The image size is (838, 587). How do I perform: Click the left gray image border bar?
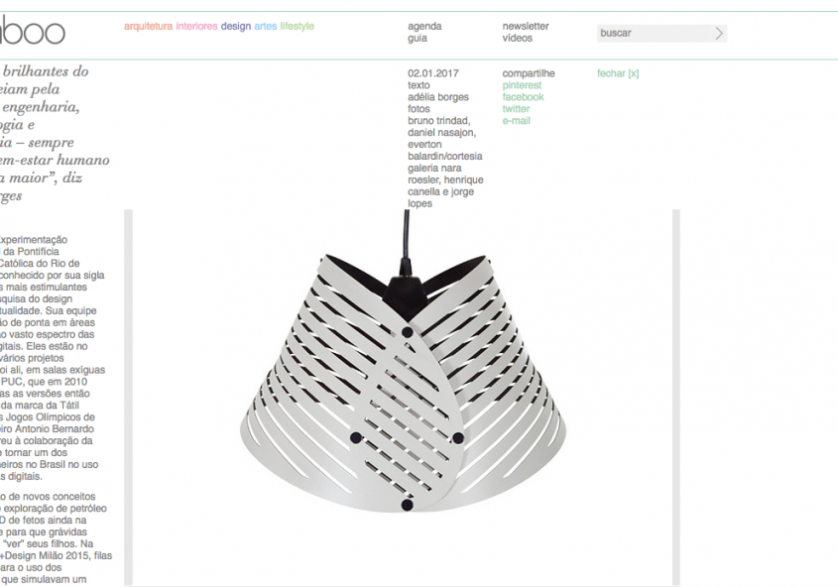tap(128, 398)
